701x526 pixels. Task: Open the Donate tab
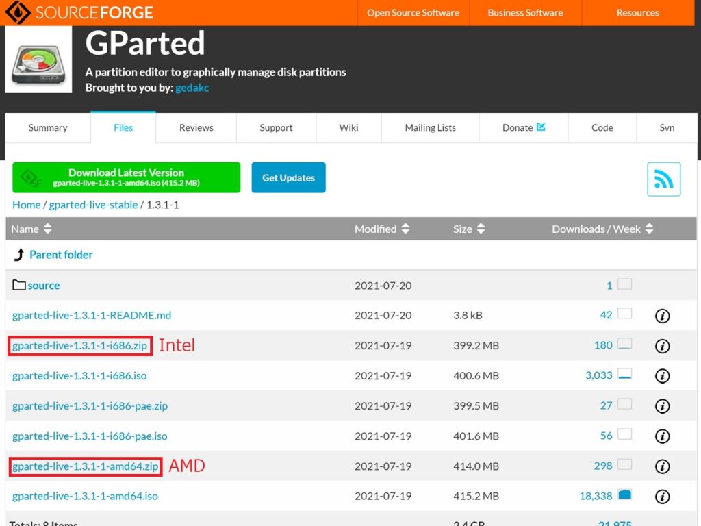pos(524,127)
